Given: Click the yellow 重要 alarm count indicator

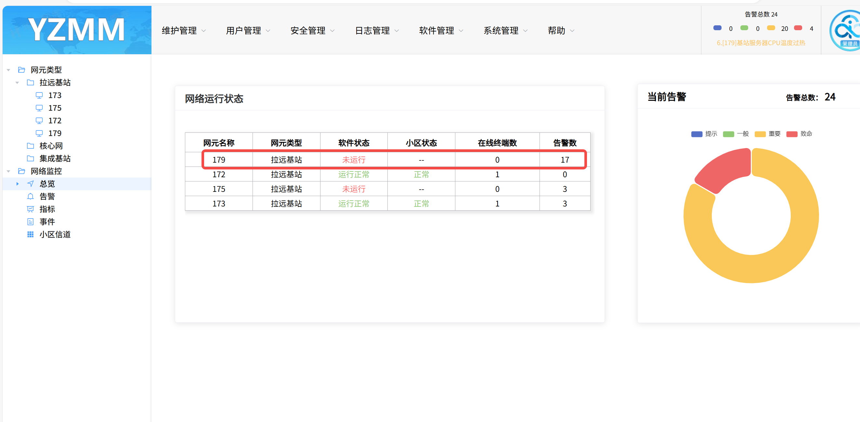Looking at the screenshot, I should click(771, 28).
